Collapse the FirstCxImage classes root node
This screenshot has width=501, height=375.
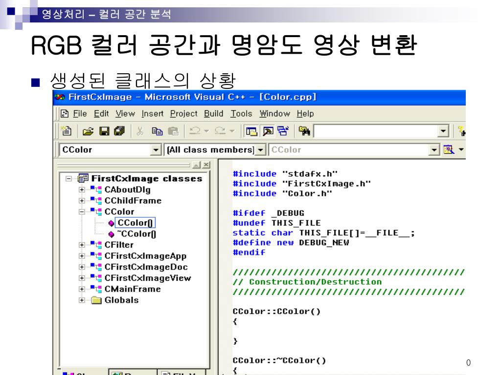tap(68, 179)
